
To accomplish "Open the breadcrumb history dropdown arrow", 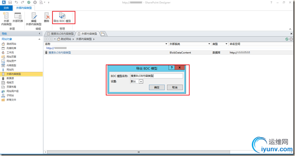I will pyautogui.click(x=55, y=39).
